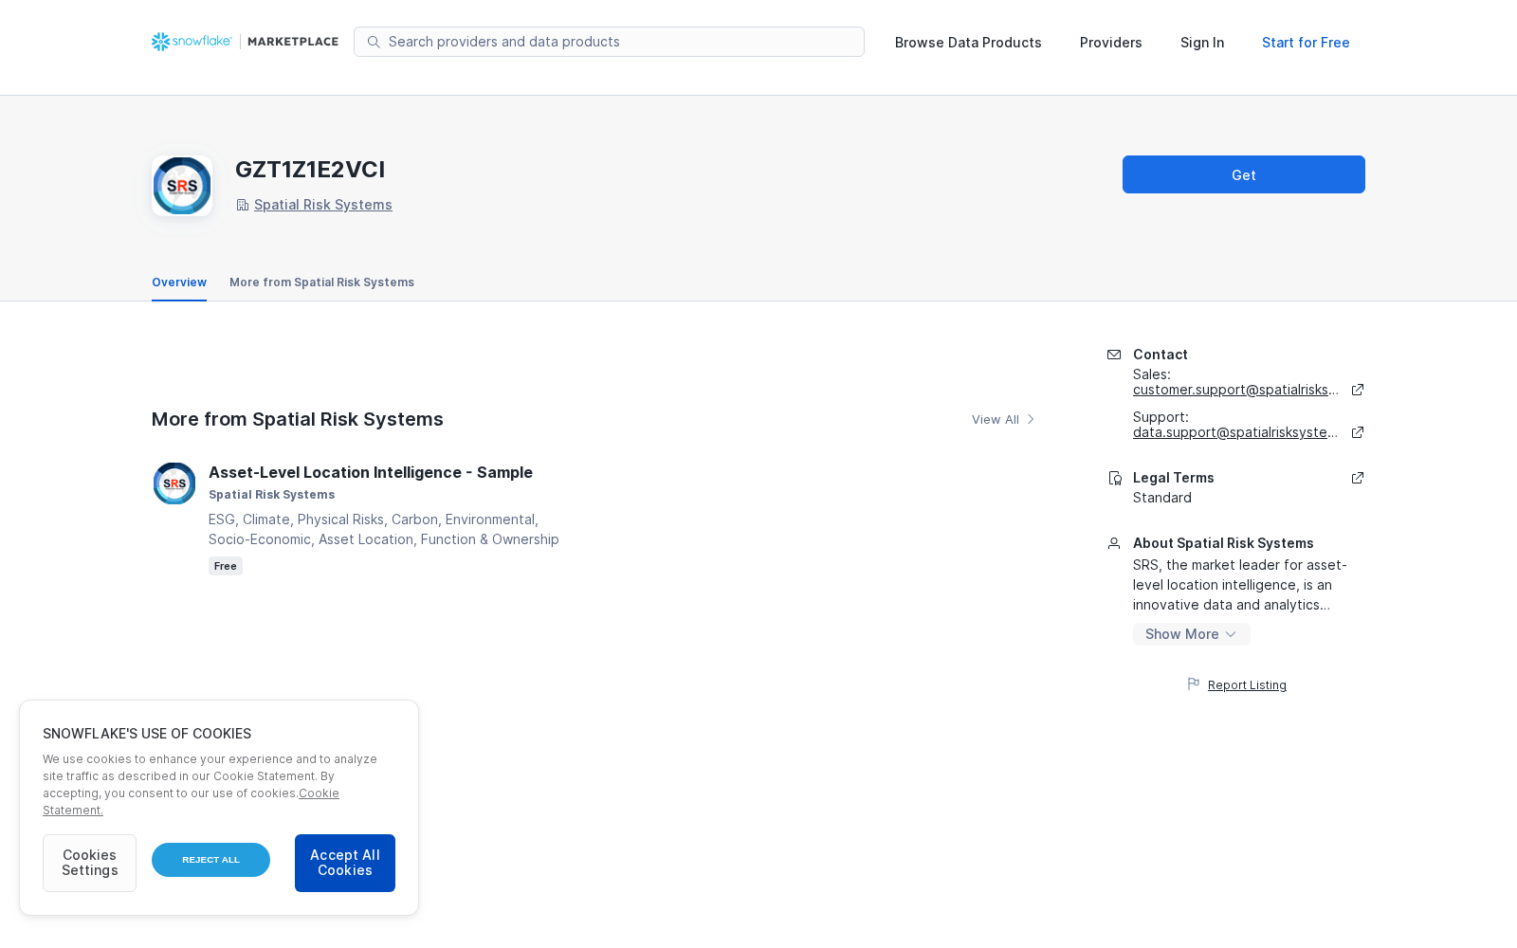The height and width of the screenshot is (948, 1517).
Task: Click the SRS logo on the Asset-Level listing
Action: (174, 483)
